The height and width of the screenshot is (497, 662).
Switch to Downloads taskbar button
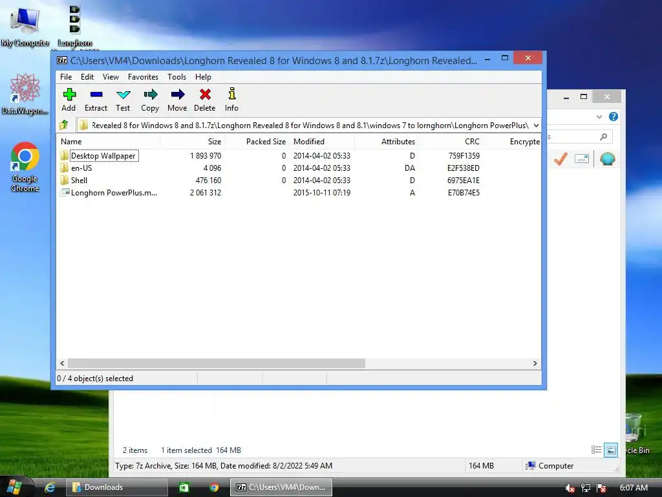point(116,487)
